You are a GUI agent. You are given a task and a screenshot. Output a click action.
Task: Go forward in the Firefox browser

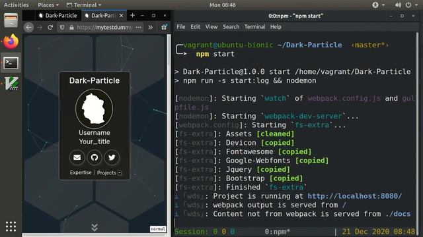click(x=40, y=27)
